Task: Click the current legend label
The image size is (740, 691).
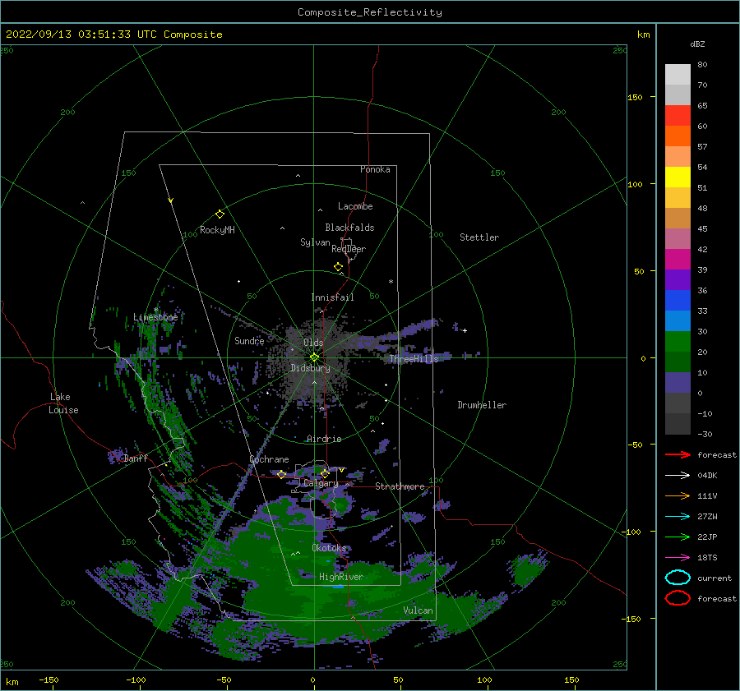Action: 715,578
